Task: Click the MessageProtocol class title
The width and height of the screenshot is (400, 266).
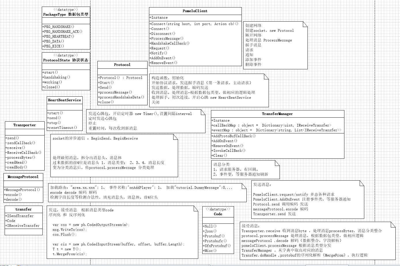Action: (x=23, y=177)
